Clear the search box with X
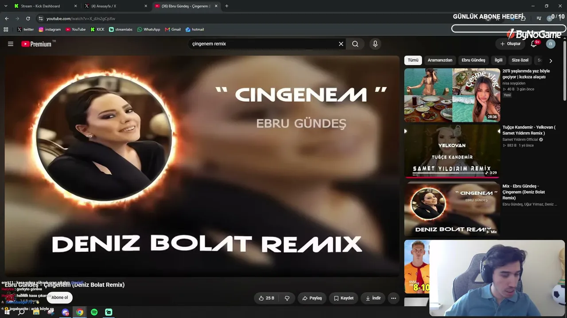The image size is (567, 318). pos(341,44)
